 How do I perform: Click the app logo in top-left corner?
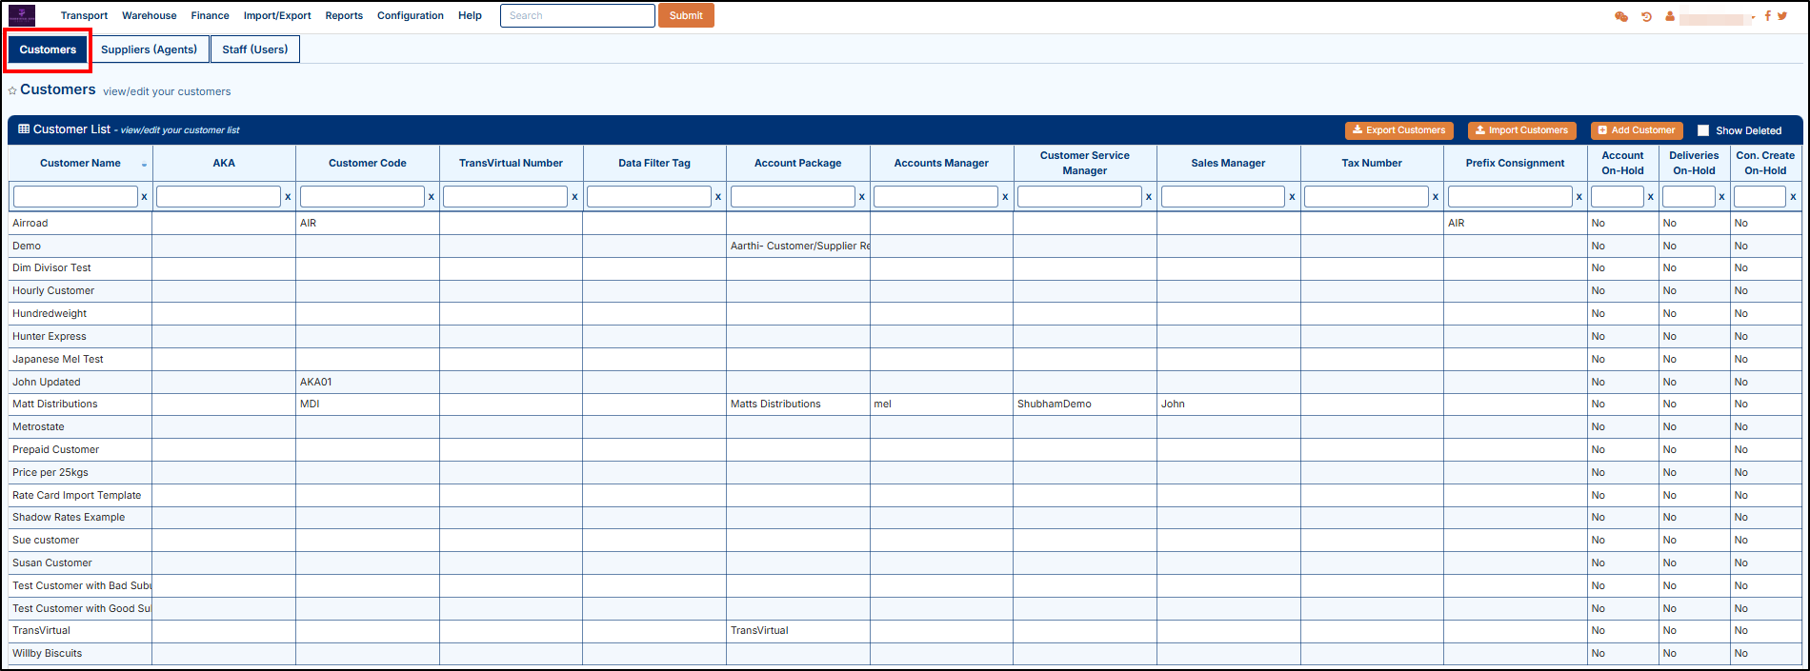(22, 16)
